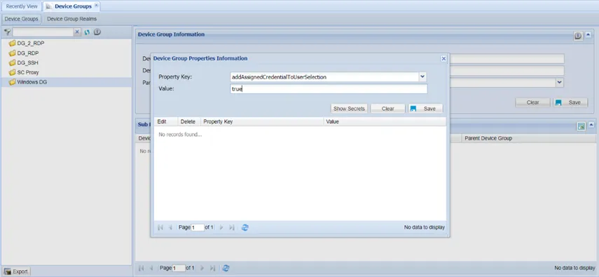
Task: Click the Property Key combo box text
Action: click(x=324, y=76)
